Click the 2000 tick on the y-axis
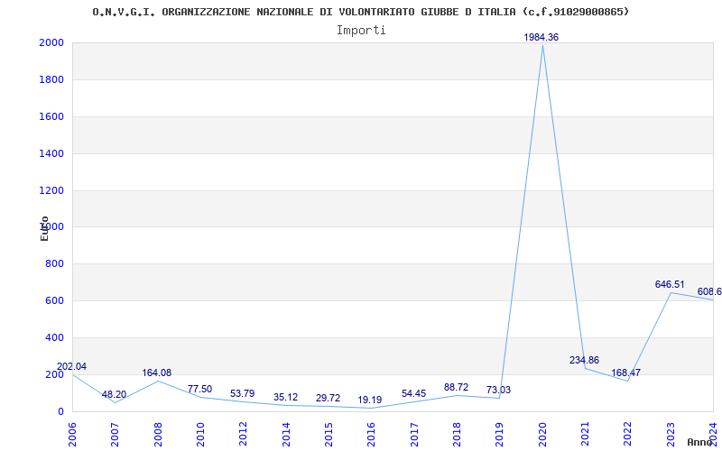Screen dimensions: 722x451 (51, 43)
